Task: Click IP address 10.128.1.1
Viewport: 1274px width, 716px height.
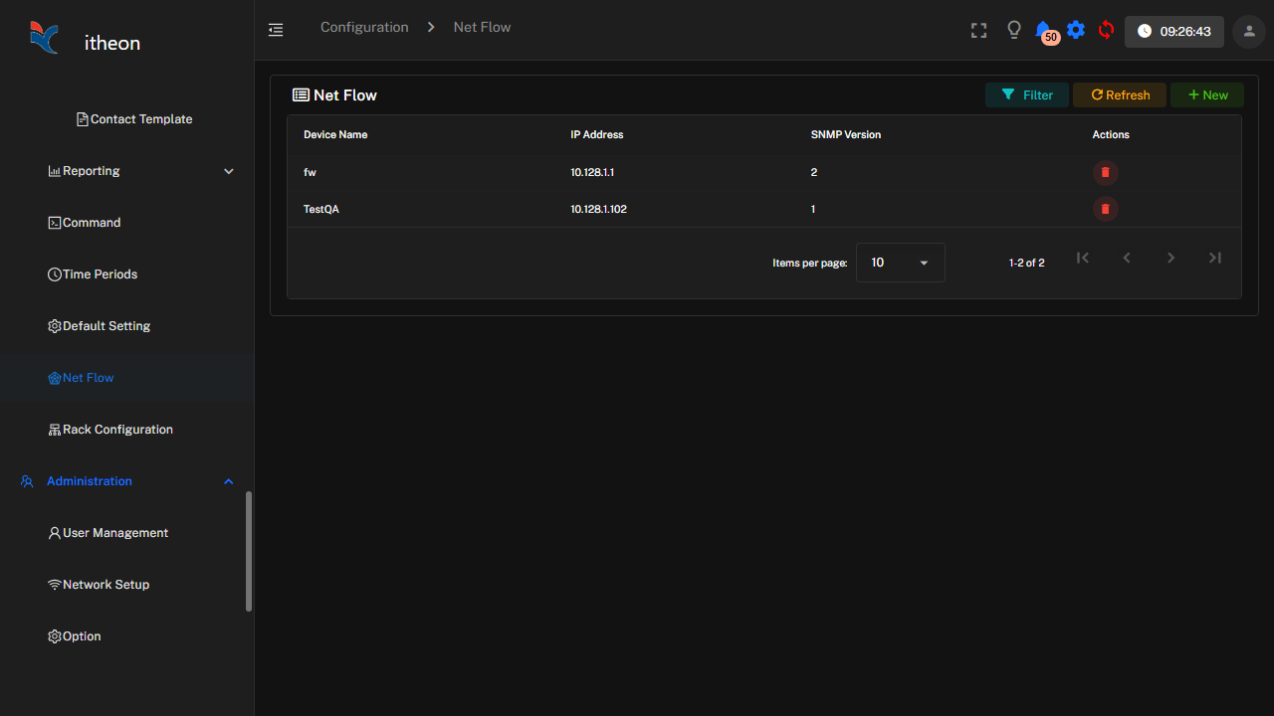Action: [592, 172]
